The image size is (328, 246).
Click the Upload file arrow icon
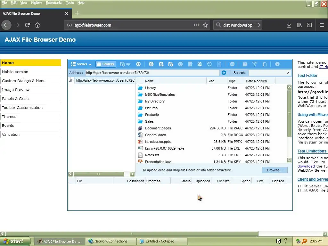[151, 64]
